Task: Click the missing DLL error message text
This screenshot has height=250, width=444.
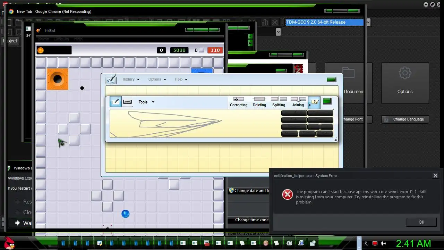Action: (361, 197)
